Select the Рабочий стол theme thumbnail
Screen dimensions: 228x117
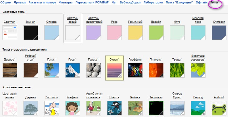[31, 70]
